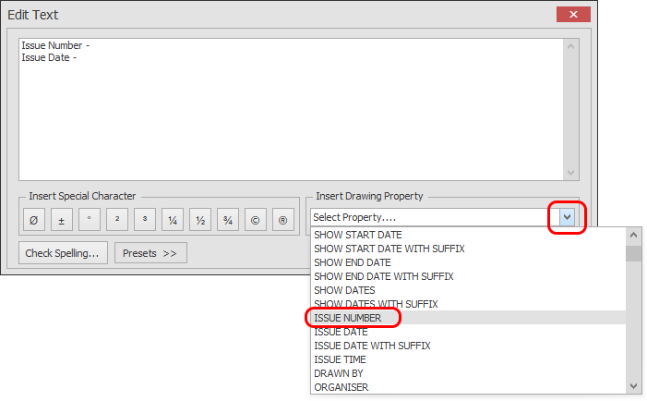Viewport: 647px width, 401px height.
Task: Select ORGANISER property
Action: [x=468, y=387]
